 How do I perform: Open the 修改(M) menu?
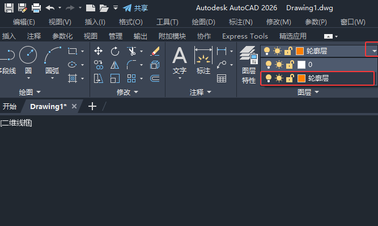[278, 22]
